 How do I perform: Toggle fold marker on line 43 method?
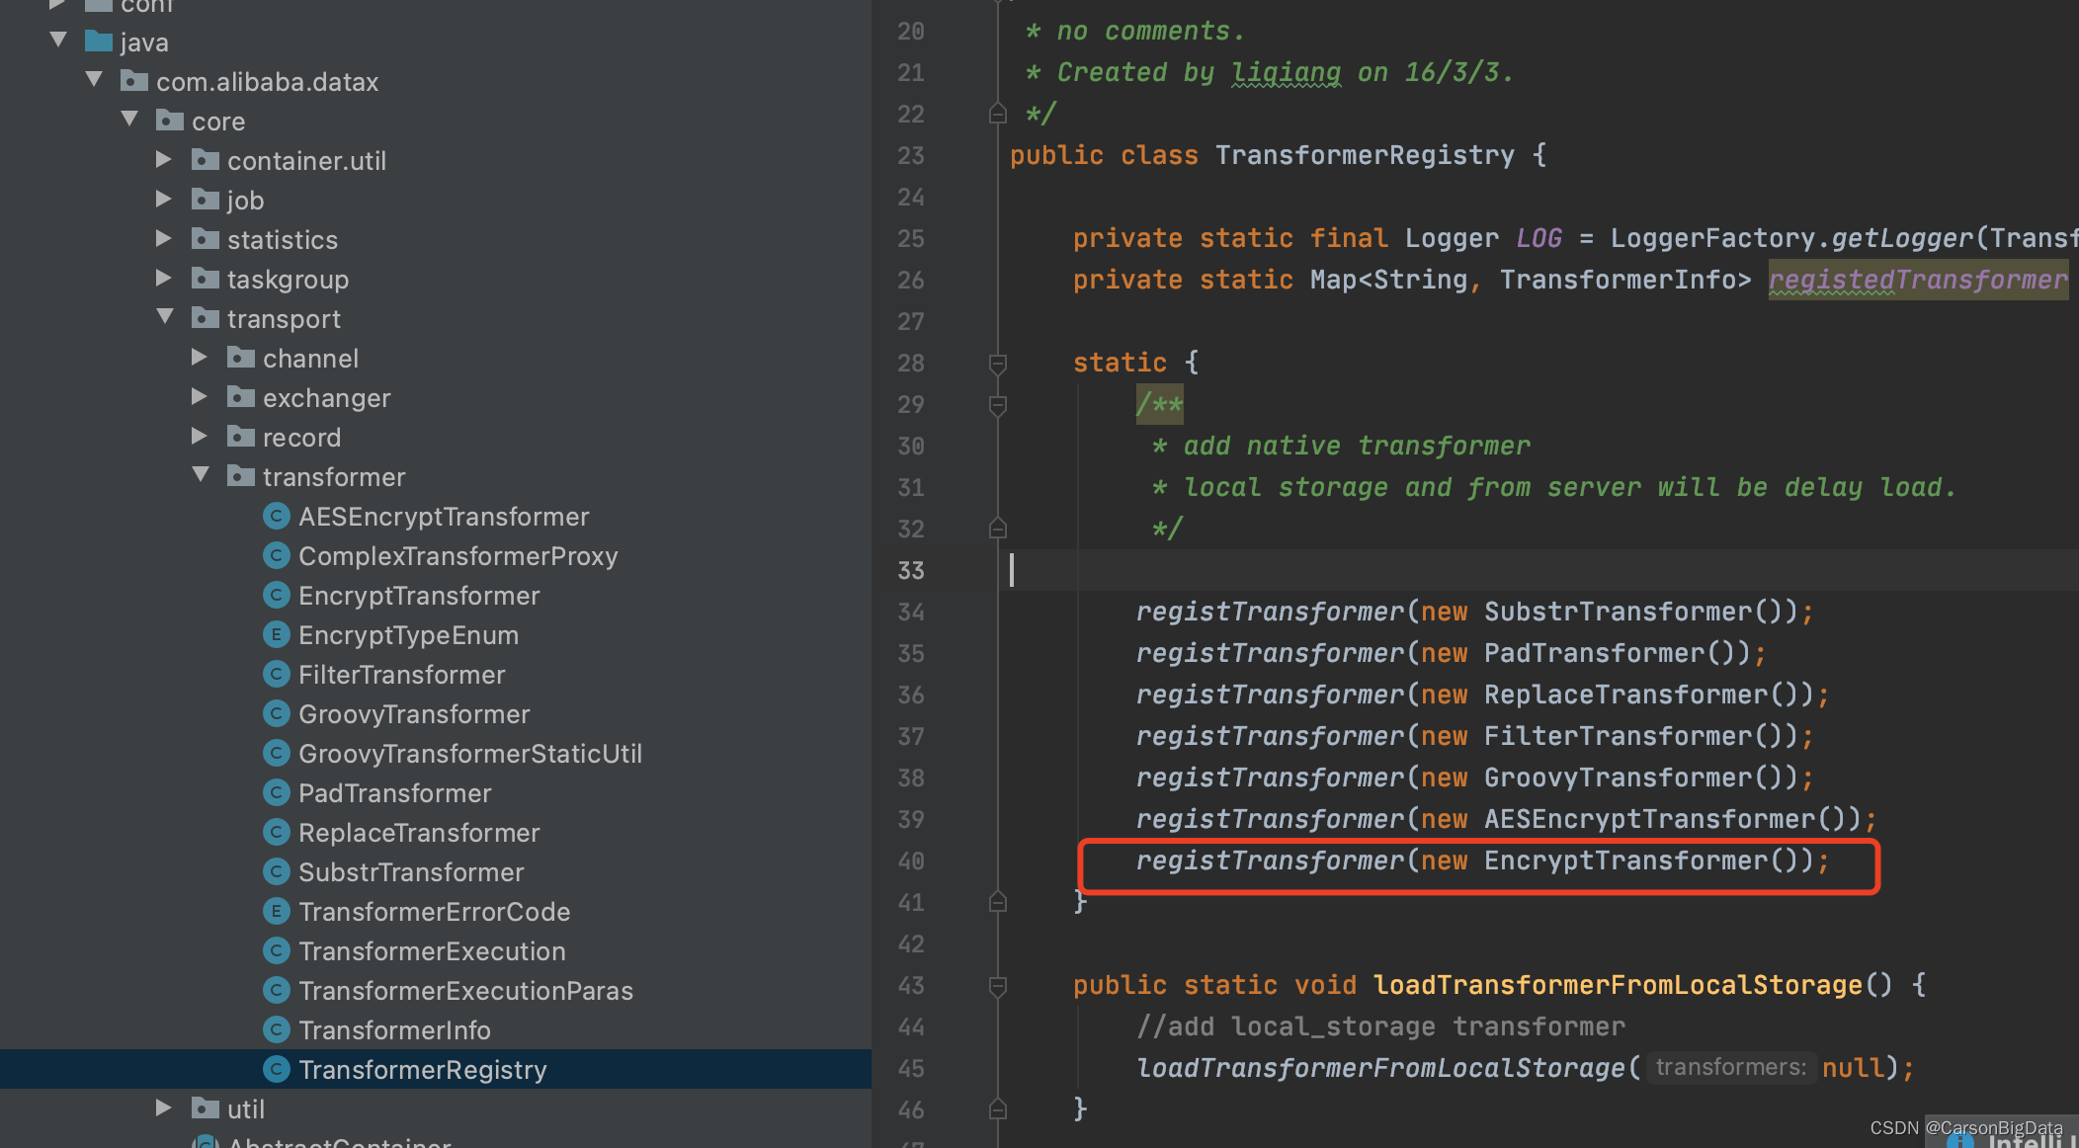pos(998,986)
